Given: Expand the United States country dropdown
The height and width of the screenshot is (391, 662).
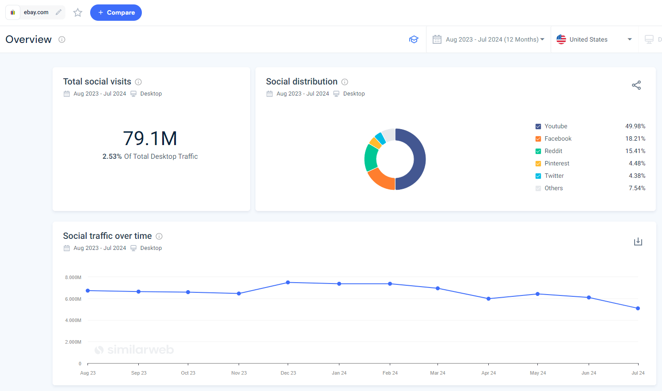Looking at the screenshot, I should [x=594, y=39].
